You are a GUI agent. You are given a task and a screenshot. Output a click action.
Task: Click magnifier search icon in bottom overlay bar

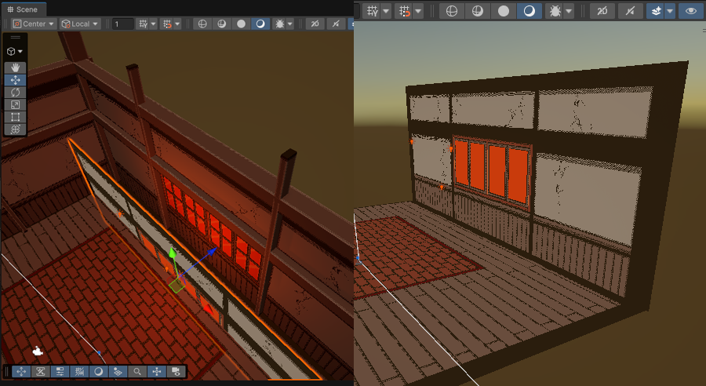[x=137, y=372]
